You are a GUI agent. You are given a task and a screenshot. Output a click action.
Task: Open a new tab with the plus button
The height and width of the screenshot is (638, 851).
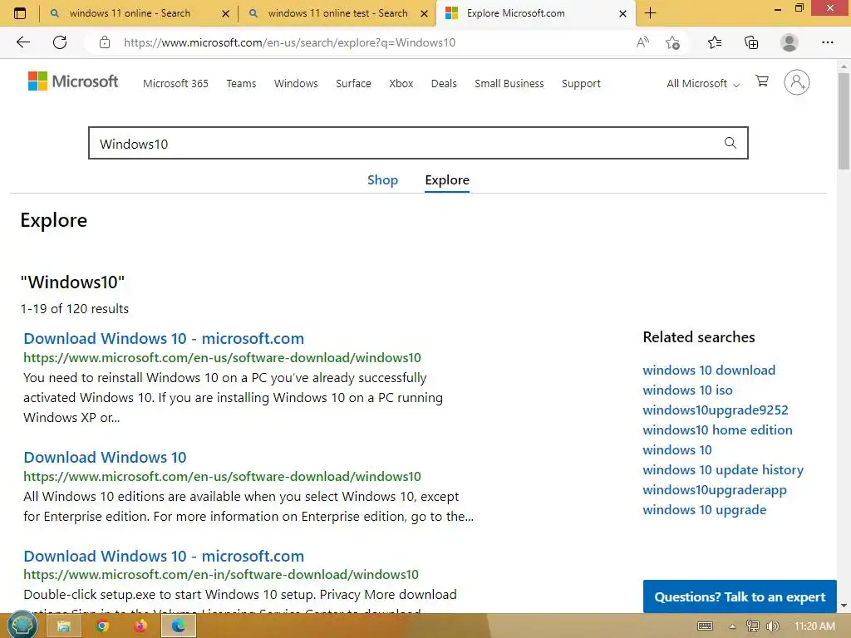point(650,13)
